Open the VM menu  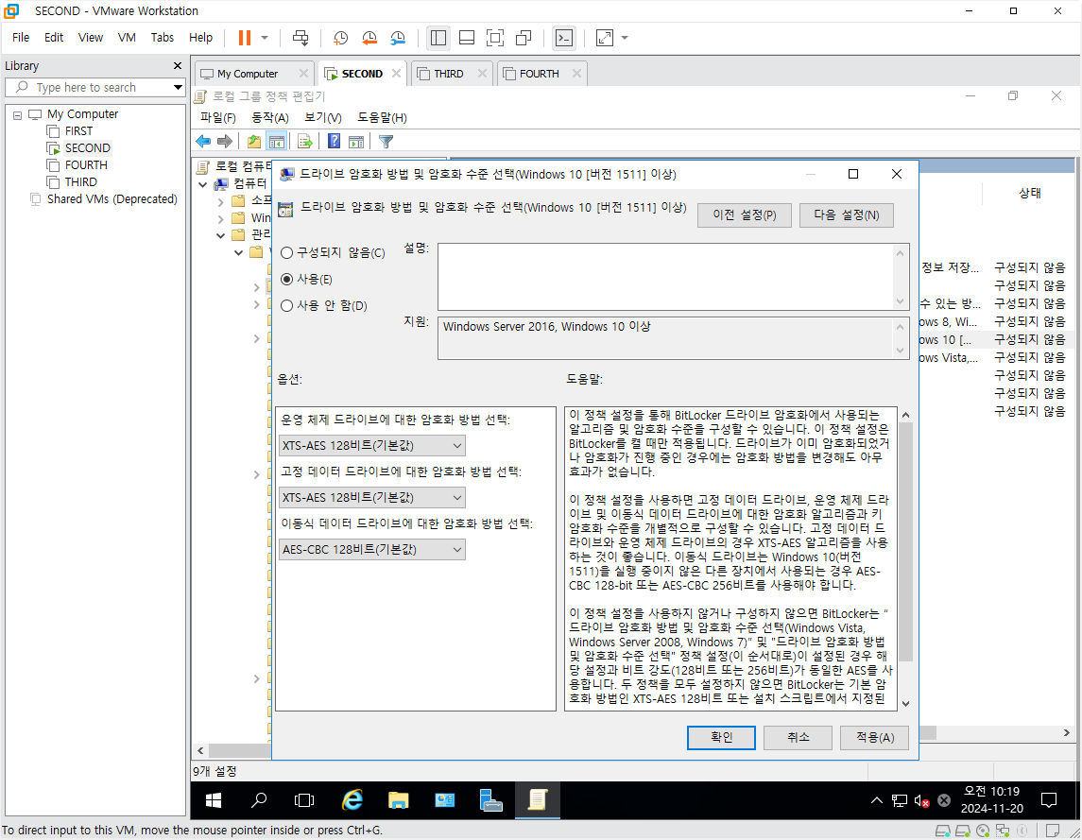click(x=127, y=37)
